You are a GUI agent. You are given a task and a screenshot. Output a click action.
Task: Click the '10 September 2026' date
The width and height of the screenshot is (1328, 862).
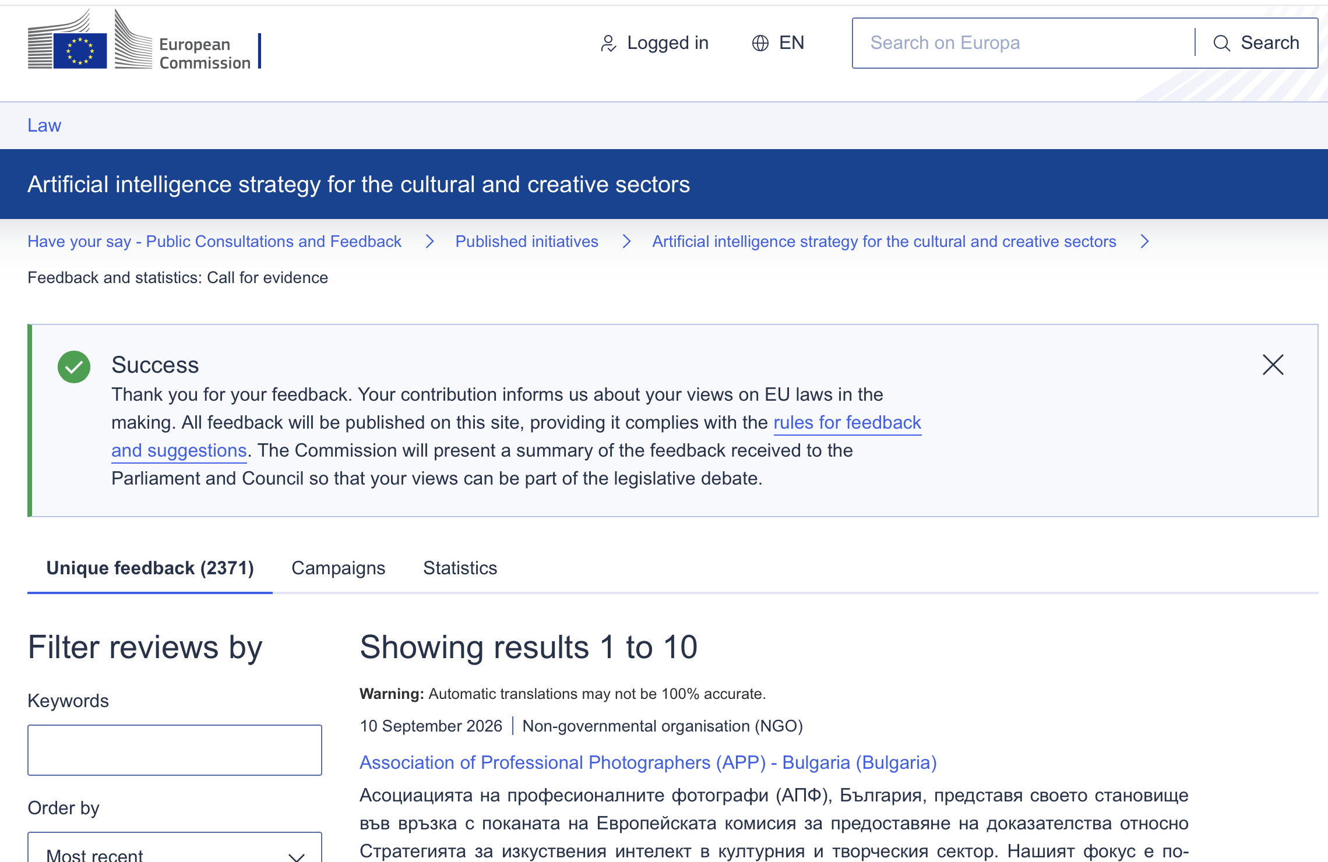(x=431, y=726)
